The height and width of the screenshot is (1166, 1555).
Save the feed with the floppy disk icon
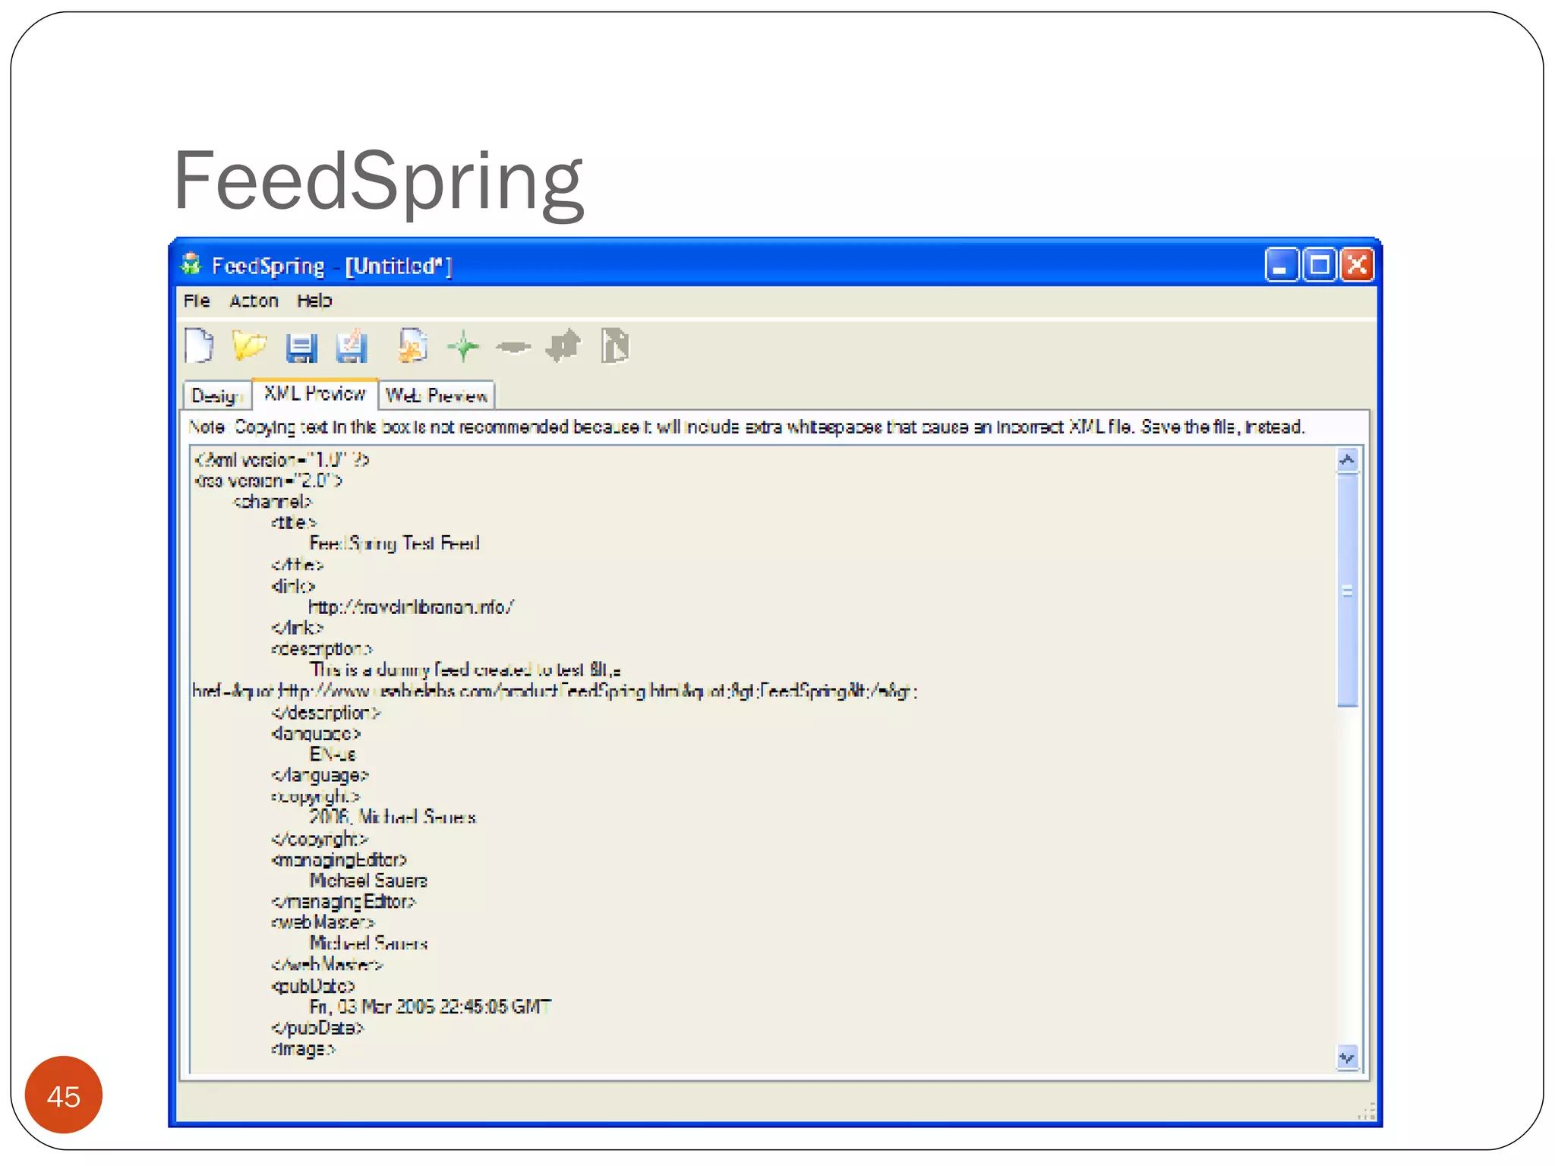coord(301,348)
